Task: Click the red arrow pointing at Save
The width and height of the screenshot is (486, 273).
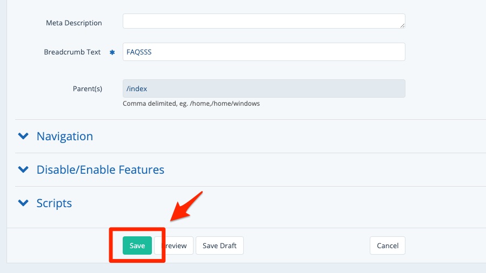Action: tap(186, 206)
